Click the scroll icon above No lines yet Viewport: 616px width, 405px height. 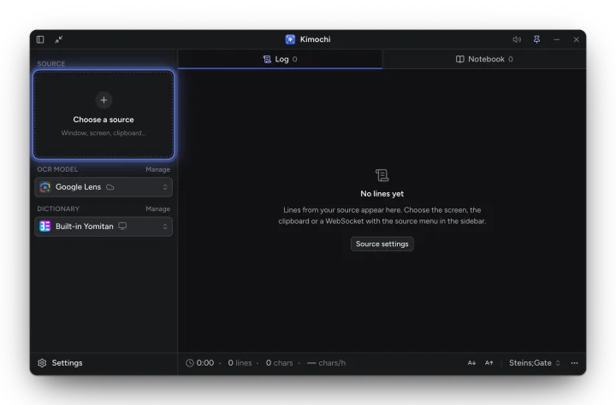pyautogui.click(x=382, y=175)
